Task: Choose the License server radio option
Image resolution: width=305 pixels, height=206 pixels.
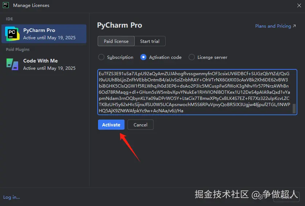Action: point(208,57)
